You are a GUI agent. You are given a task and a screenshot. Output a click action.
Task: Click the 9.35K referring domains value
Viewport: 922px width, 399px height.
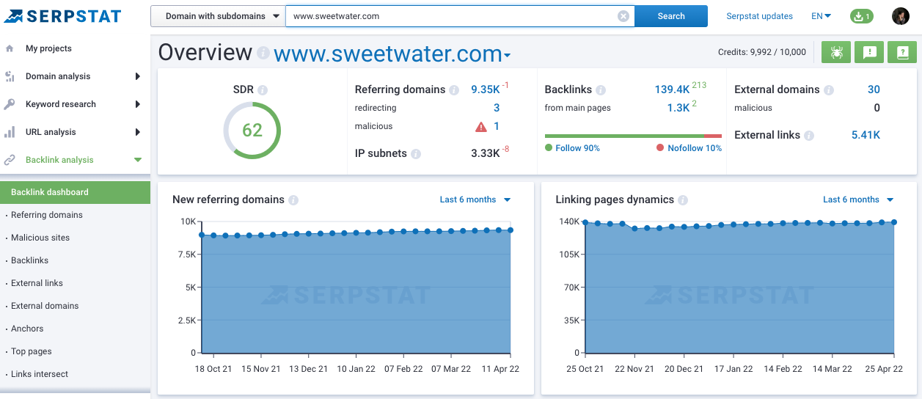point(486,89)
